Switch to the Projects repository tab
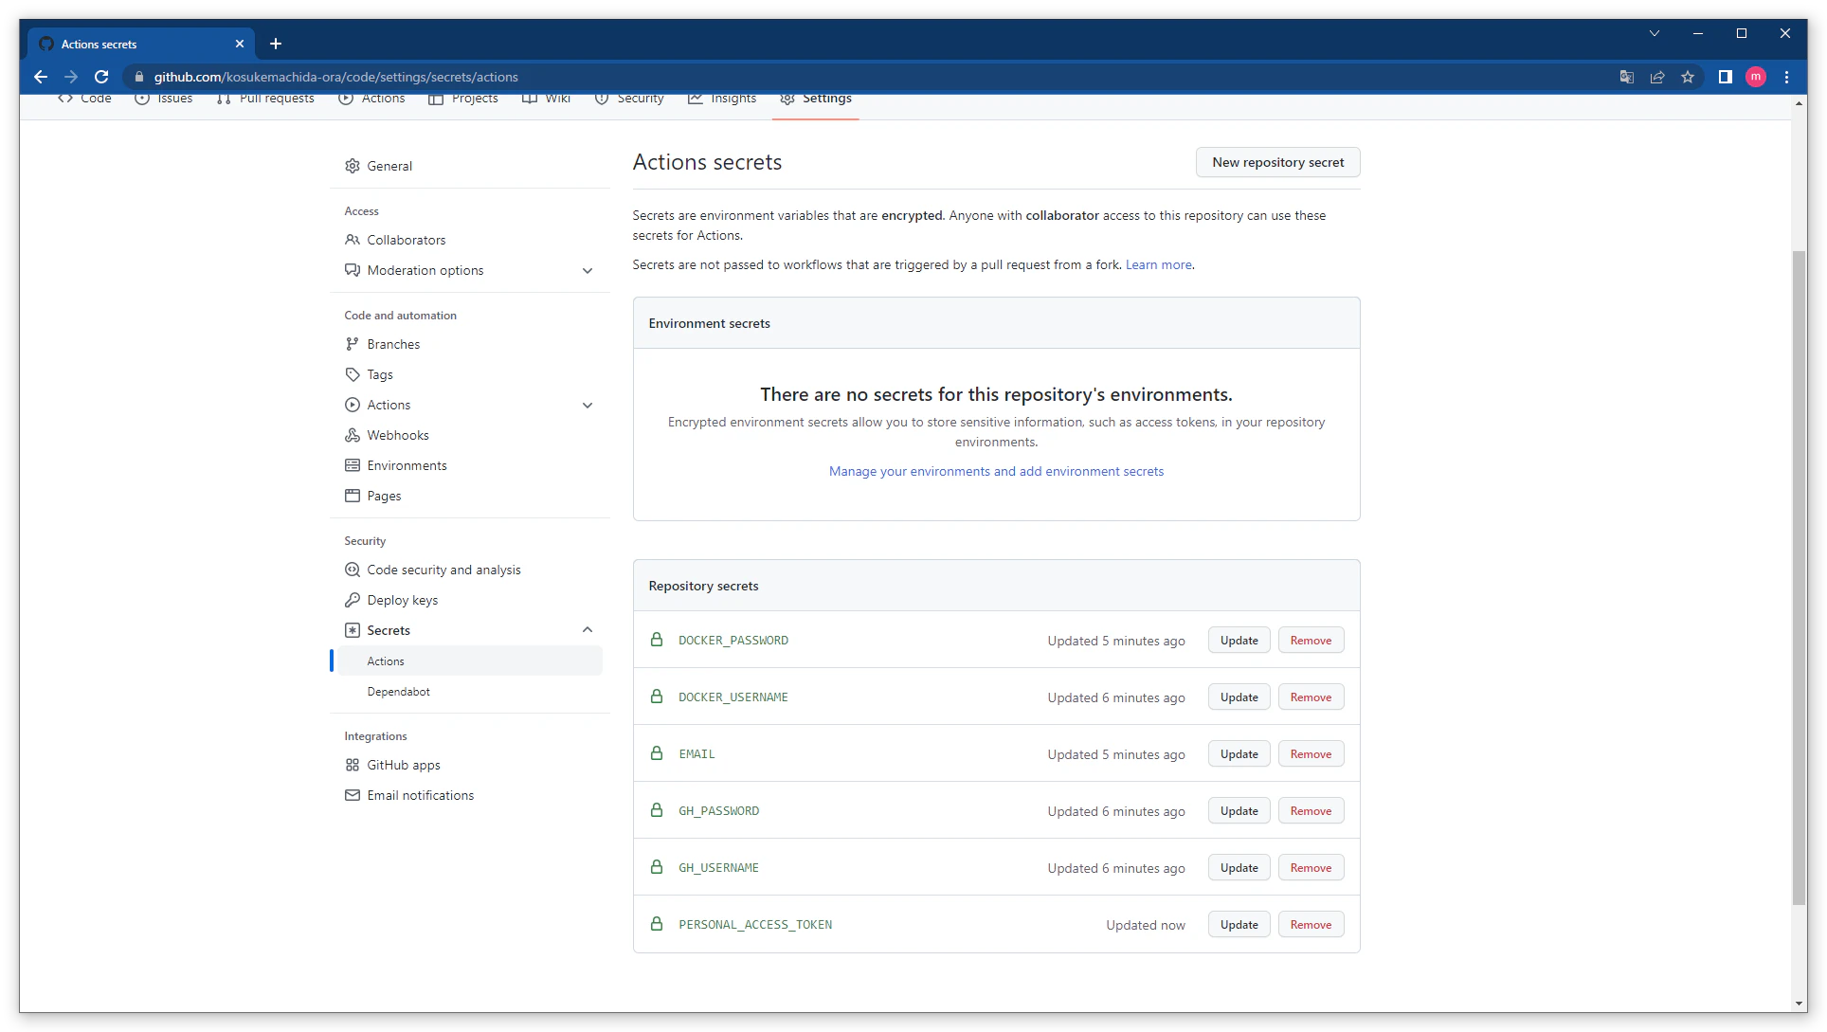The image size is (1827, 1032). click(x=463, y=99)
